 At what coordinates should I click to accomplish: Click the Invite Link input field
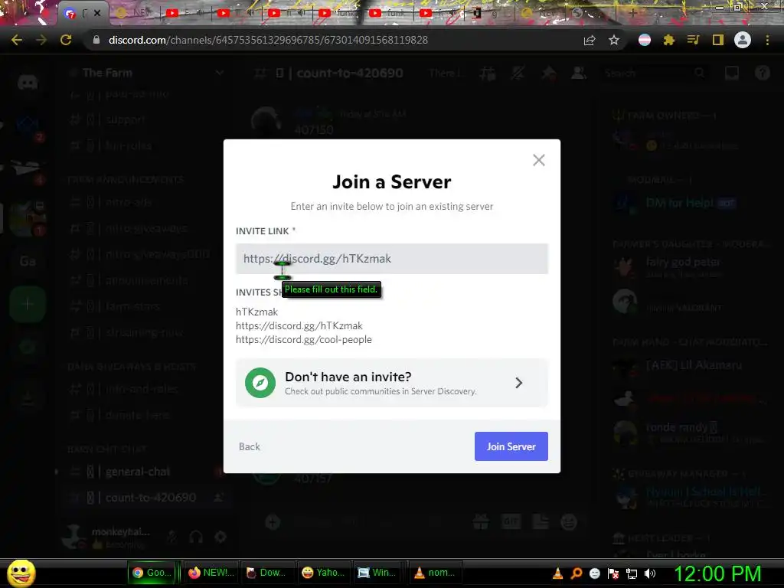[x=391, y=259]
